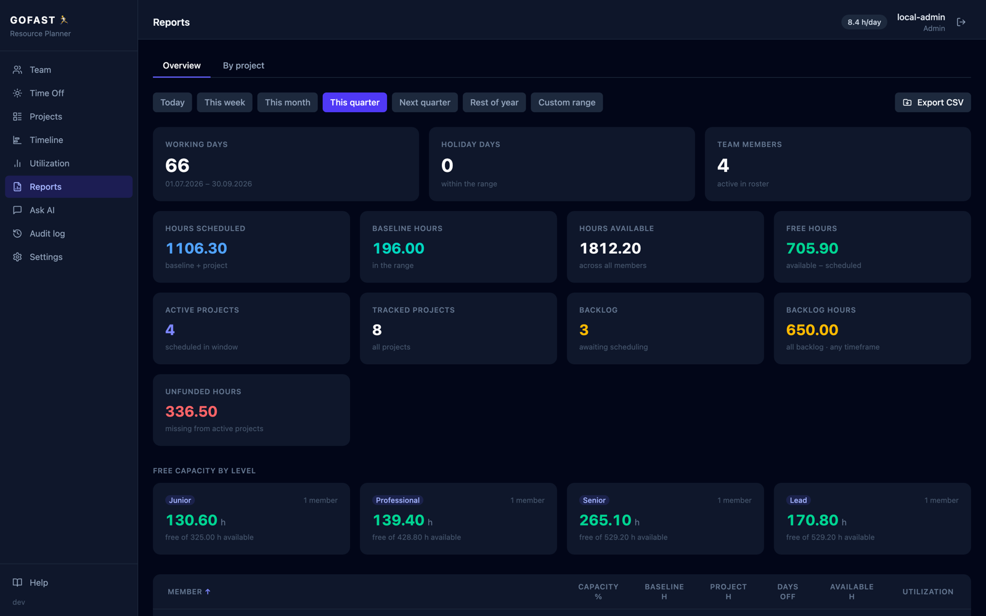
Task: Sort by the Available H column header
Action: click(x=852, y=591)
